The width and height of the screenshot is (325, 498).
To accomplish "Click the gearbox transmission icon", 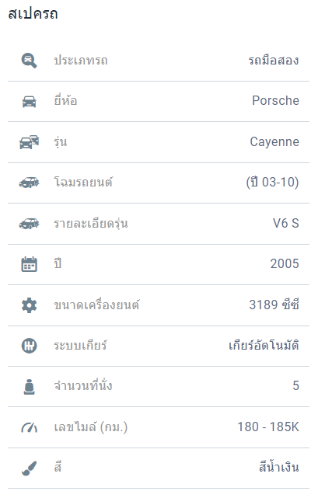I will pos(30,346).
